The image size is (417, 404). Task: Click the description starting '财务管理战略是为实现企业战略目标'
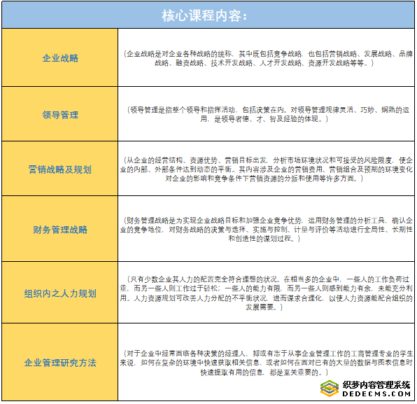click(267, 230)
